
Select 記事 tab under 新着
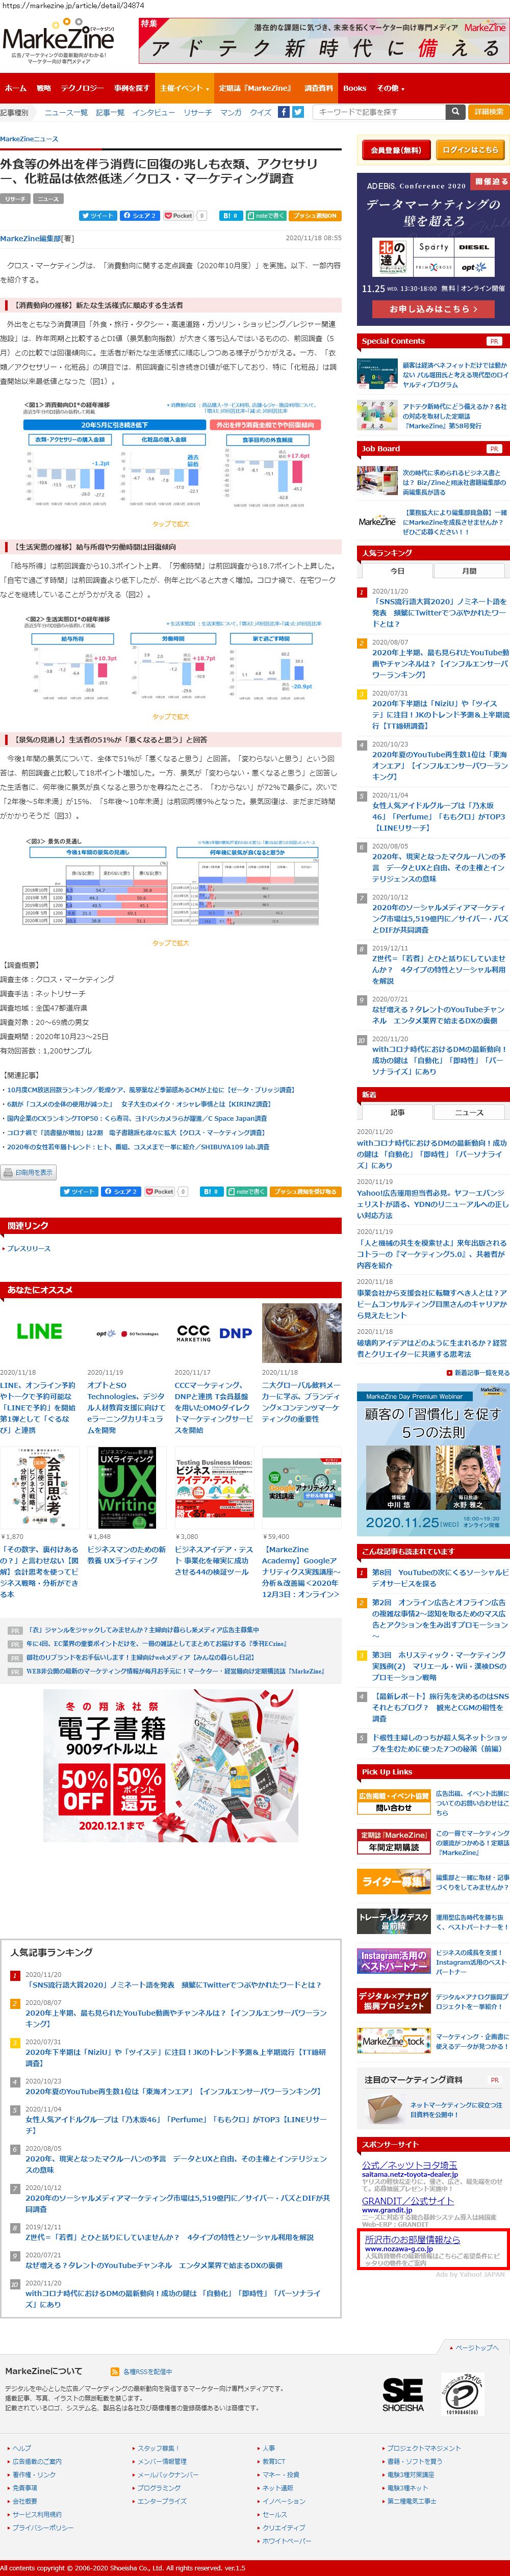[397, 1112]
